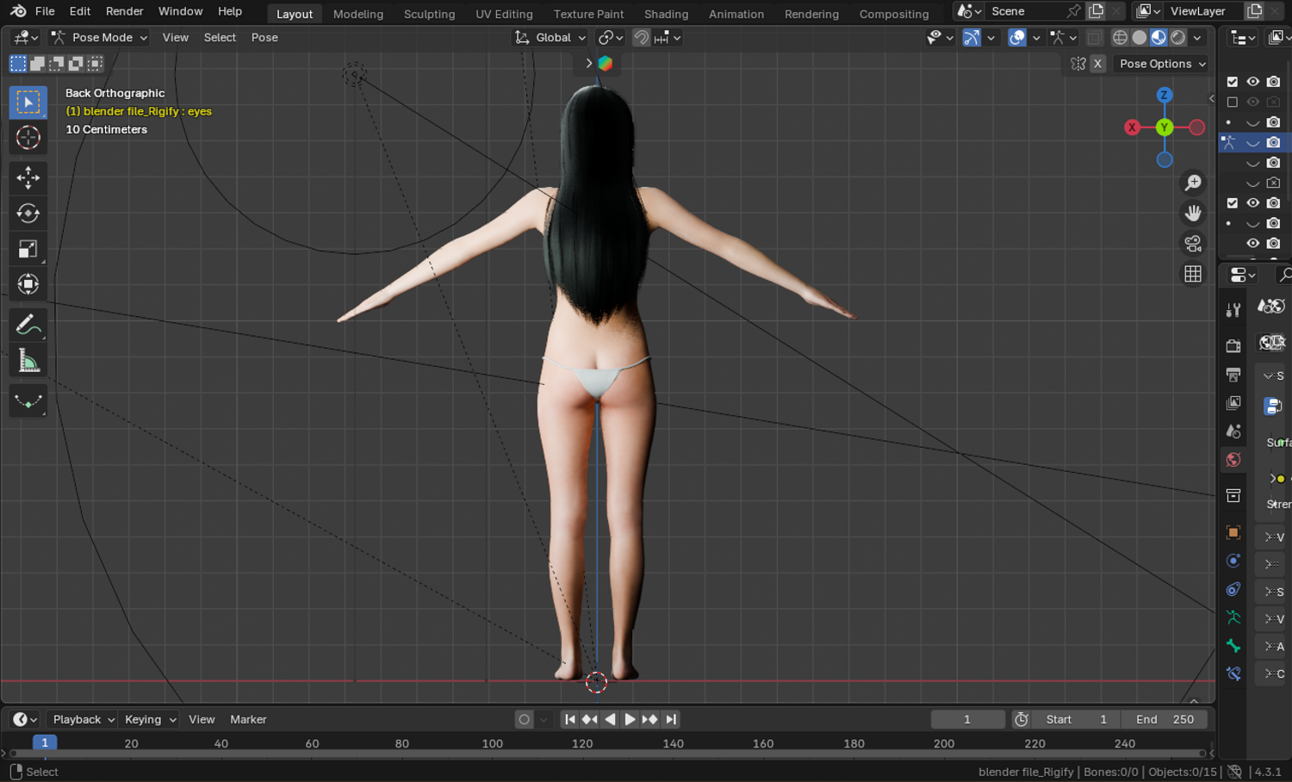Click the timeline playhead at frame 1

[x=45, y=742]
